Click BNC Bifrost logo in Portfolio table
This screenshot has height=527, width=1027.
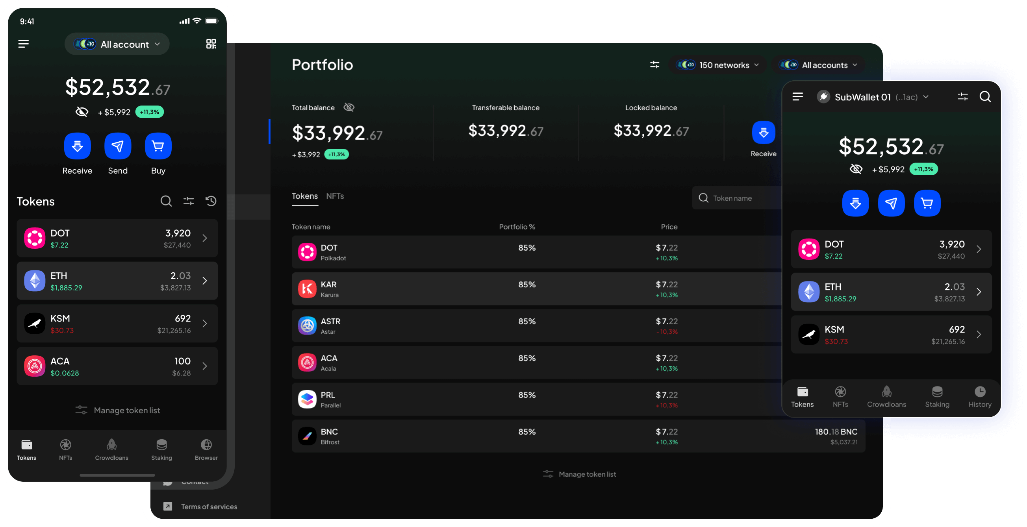coord(308,436)
